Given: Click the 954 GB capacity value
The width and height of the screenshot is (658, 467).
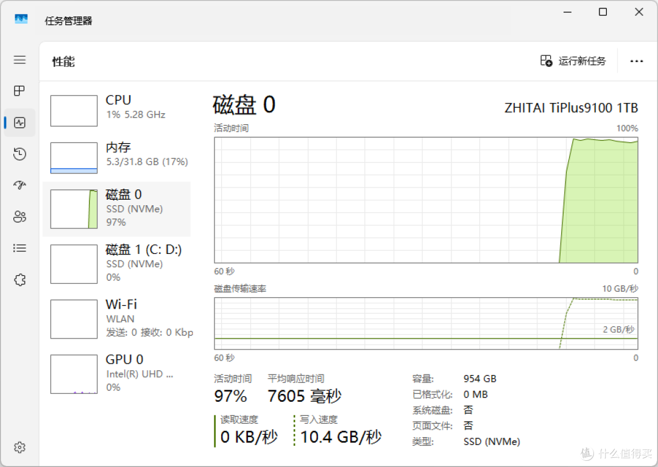Looking at the screenshot, I should 480,379.
